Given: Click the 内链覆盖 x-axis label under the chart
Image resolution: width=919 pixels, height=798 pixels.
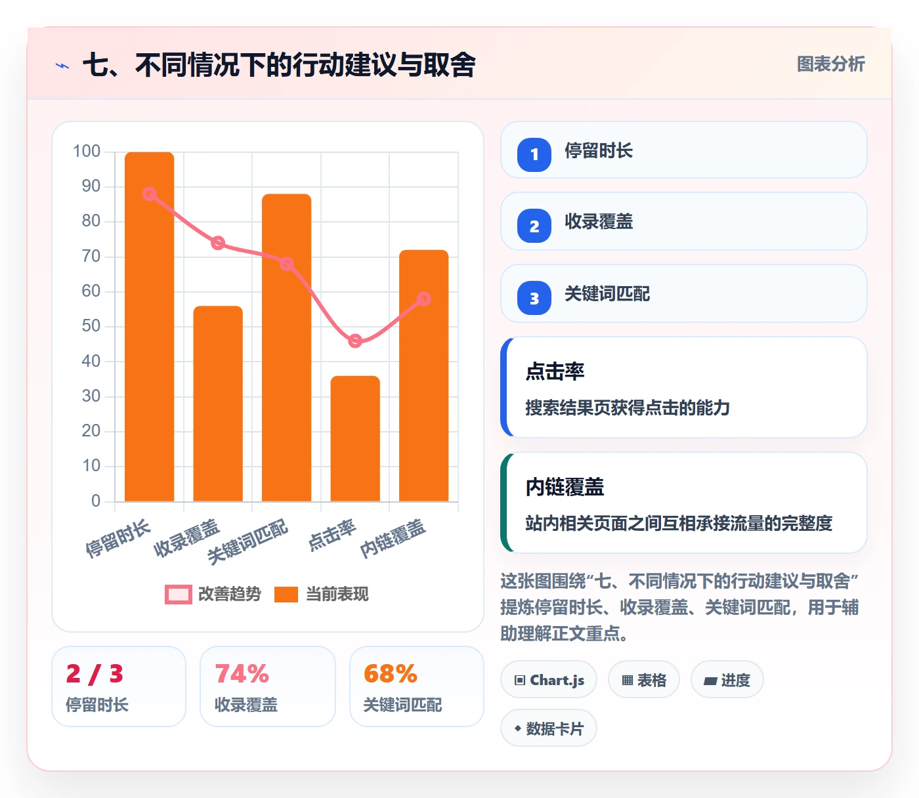Looking at the screenshot, I should (x=393, y=538).
